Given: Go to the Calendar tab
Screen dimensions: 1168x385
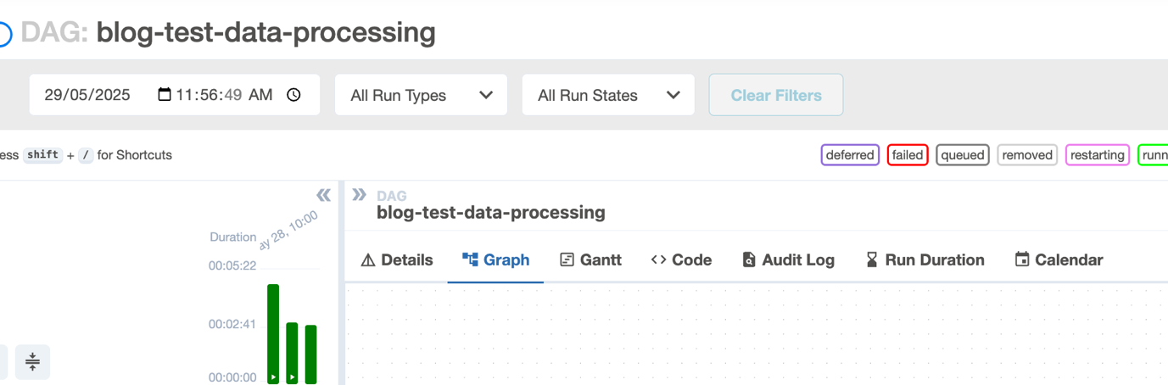Looking at the screenshot, I should pyautogui.click(x=1059, y=260).
